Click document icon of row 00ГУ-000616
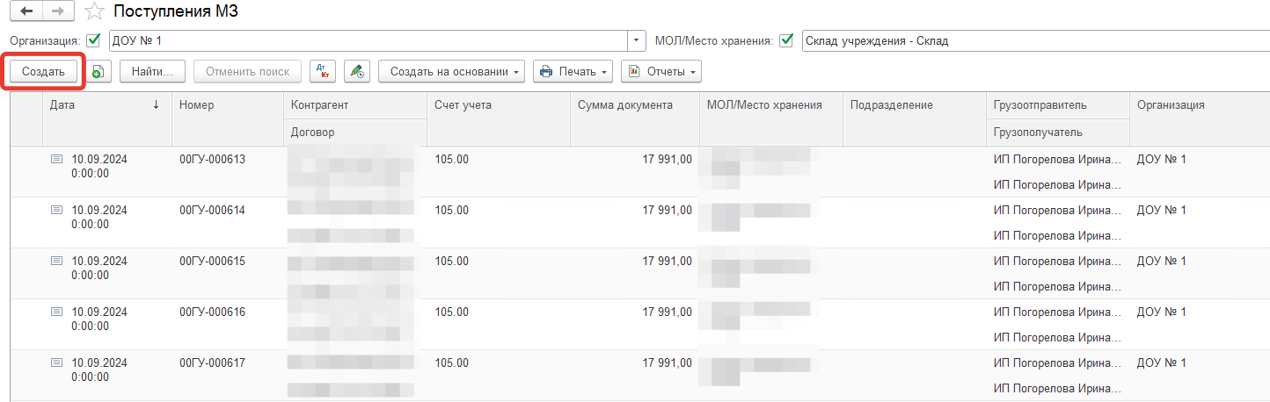1270x402 pixels. click(57, 312)
